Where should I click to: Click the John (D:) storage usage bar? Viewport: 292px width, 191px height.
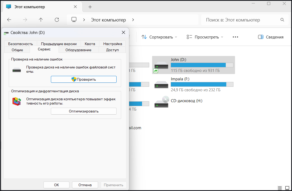tap(202, 65)
